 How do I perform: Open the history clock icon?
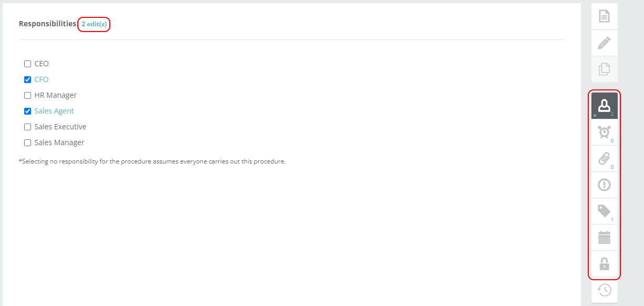pyautogui.click(x=605, y=290)
